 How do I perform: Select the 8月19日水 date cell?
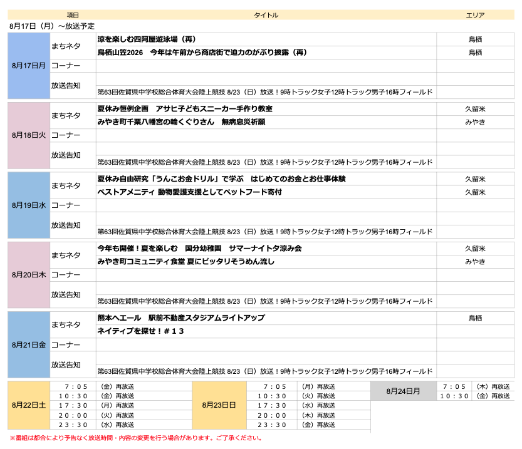click(29, 205)
